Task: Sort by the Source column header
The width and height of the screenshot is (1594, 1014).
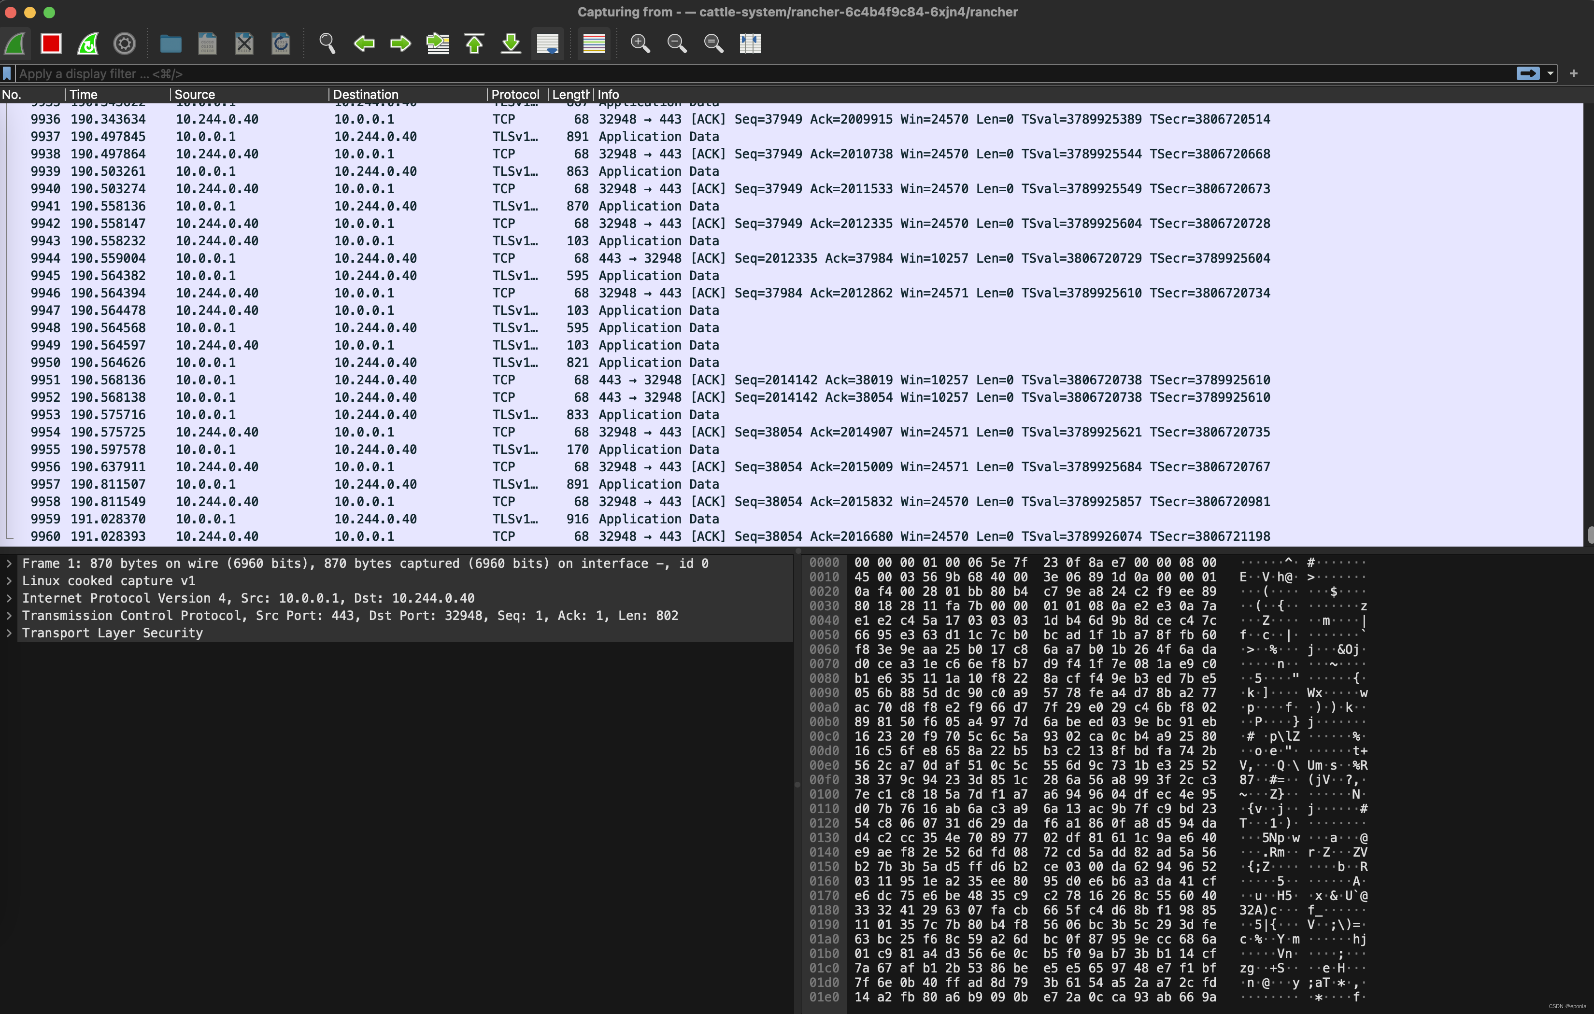Action: click(249, 95)
